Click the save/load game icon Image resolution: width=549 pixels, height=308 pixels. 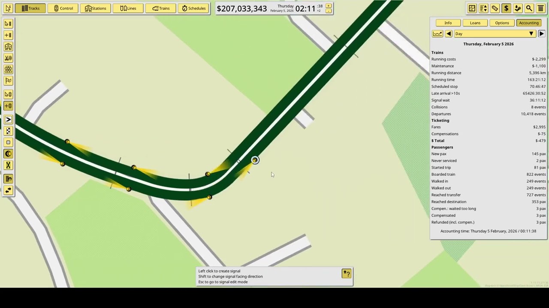pos(518,8)
